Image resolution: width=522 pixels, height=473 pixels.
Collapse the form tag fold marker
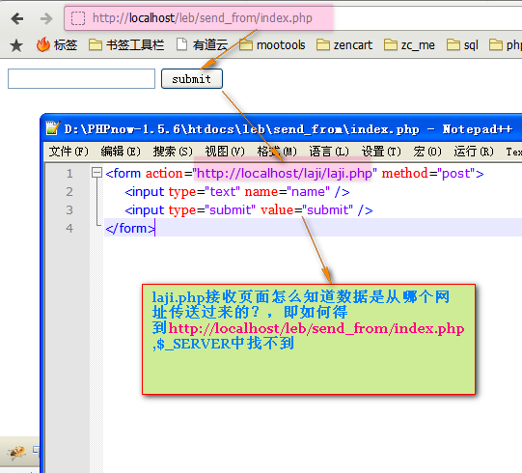[x=96, y=172]
